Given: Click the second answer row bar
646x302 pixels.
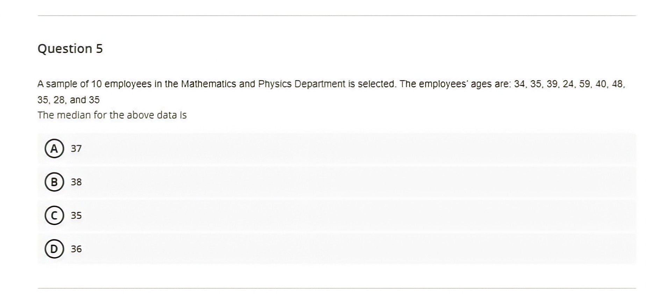Looking at the screenshot, I should pos(315,182).
